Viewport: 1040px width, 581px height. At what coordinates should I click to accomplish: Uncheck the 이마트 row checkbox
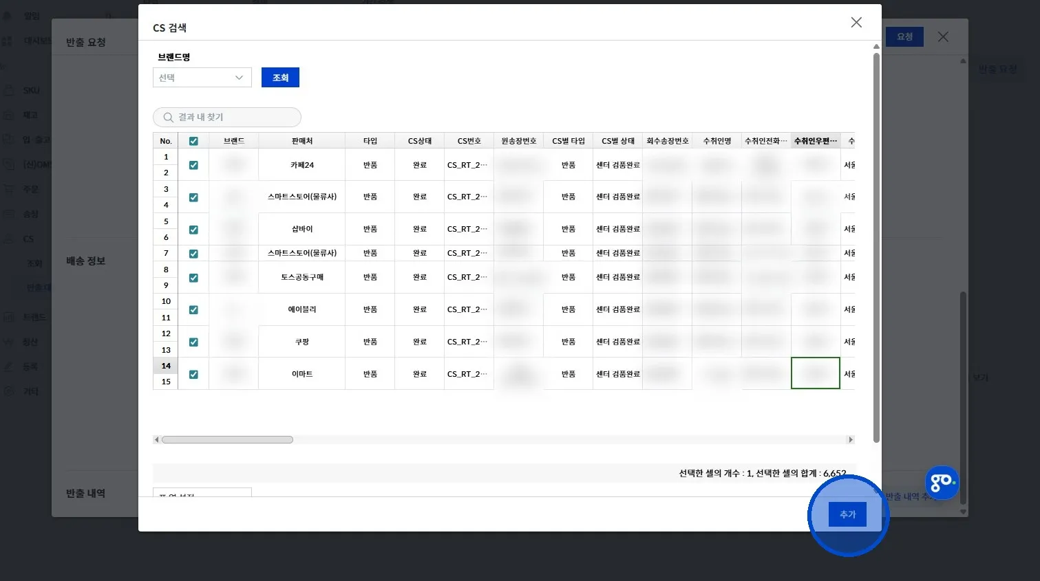pyautogui.click(x=193, y=375)
